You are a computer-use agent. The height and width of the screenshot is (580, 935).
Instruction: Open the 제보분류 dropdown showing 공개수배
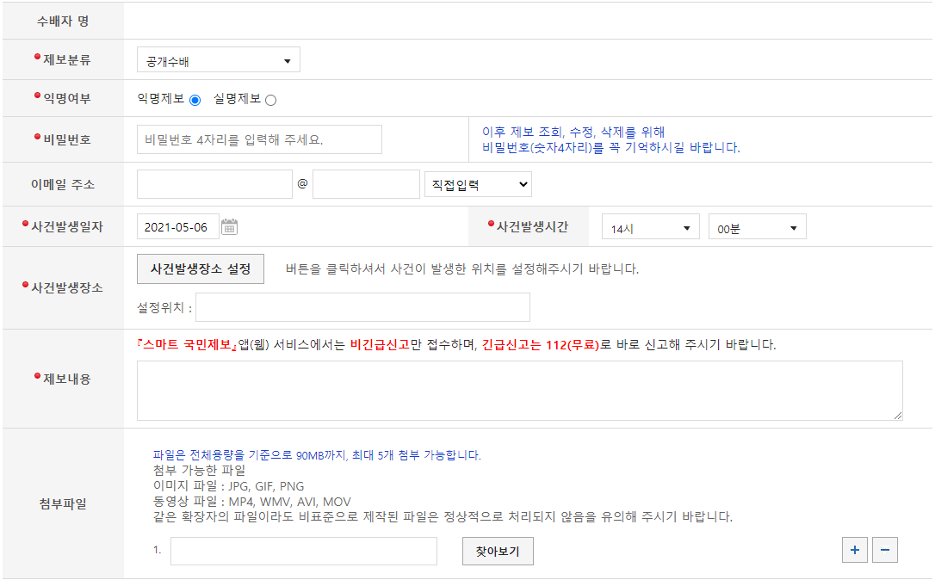218,59
